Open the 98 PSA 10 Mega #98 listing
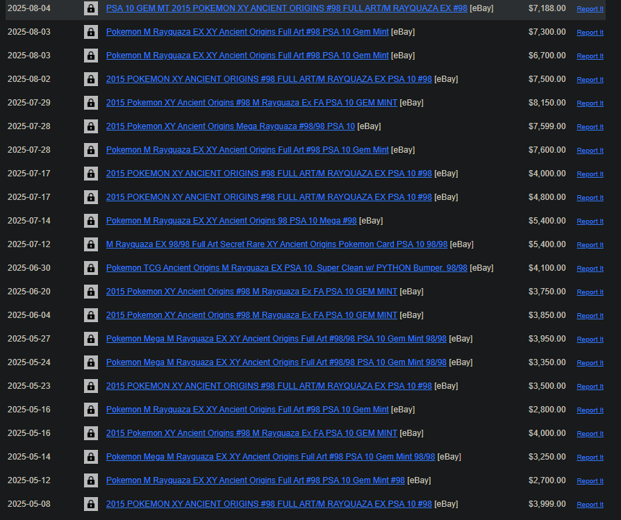This screenshot has height=520, width=621. 231,221
